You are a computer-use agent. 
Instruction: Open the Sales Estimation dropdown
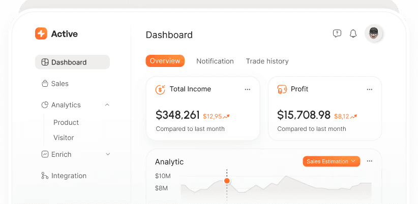pyautogui.click(x=331, y=161)
